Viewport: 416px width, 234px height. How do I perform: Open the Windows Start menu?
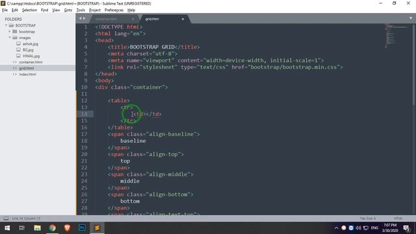[x=7, y=228]
